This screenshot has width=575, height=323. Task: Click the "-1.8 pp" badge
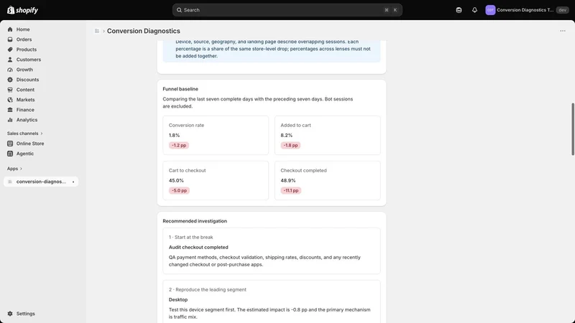(x=290, y=146)
